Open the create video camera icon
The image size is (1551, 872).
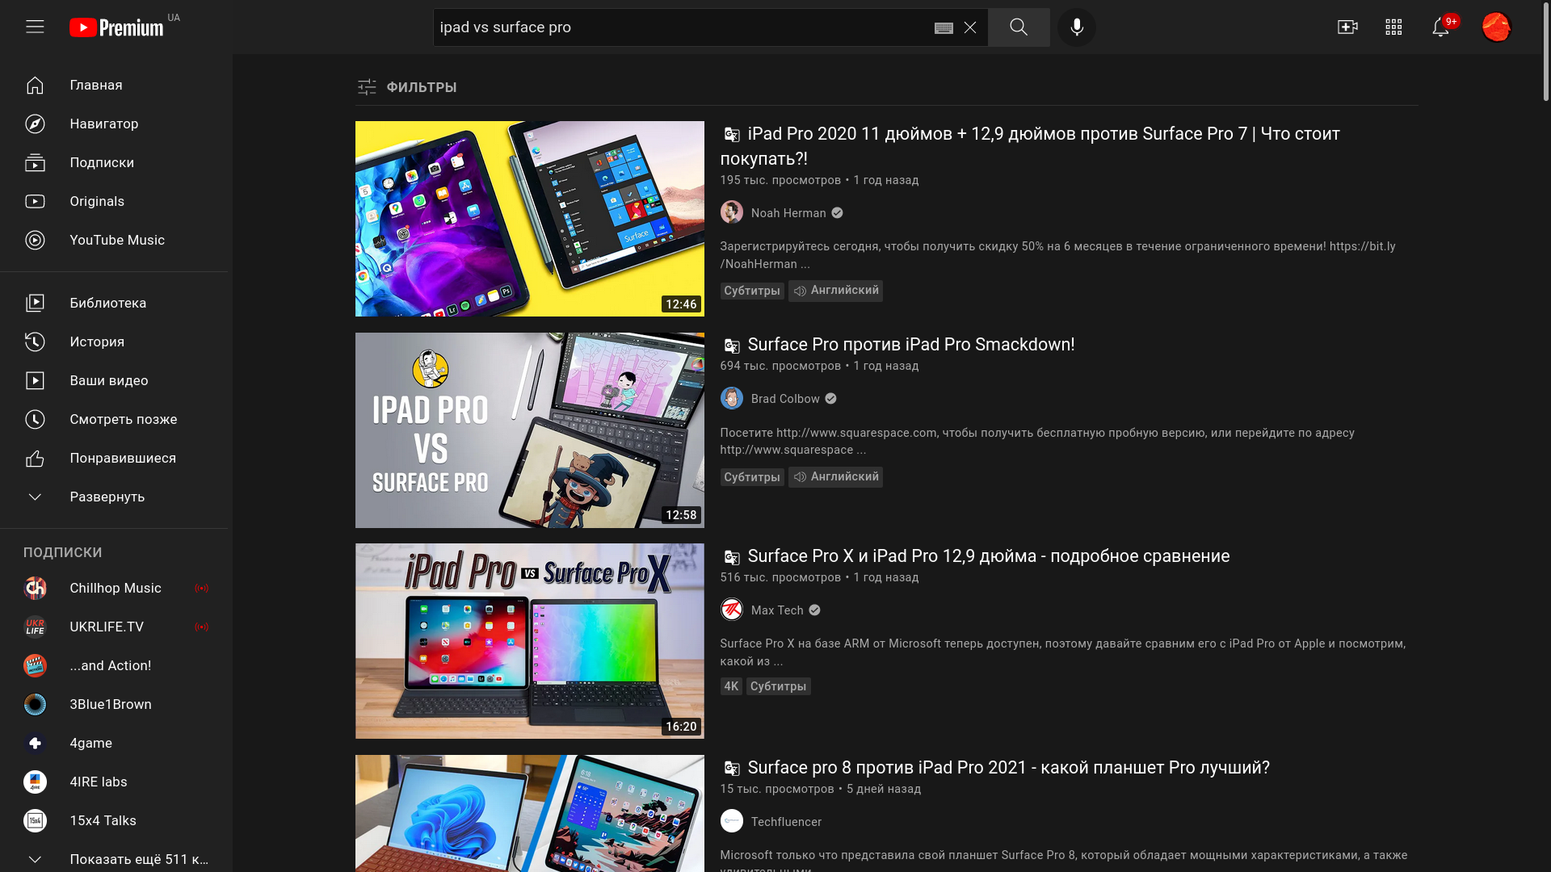click(x=1347, y=27)
